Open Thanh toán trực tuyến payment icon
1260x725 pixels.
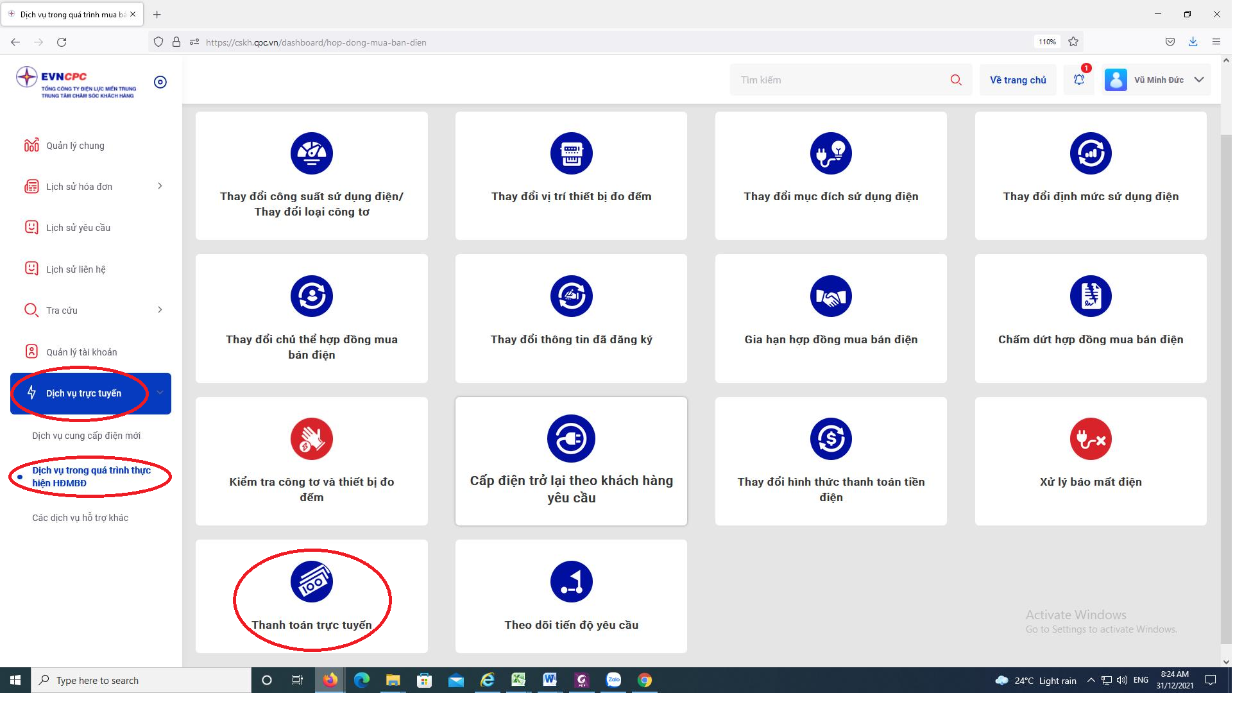(x=312, y=581)
